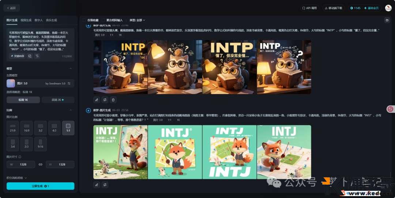Choose the 高清 2K resolution option
Viewport: 395px width, 198px height.
click(x=58, y=100)
